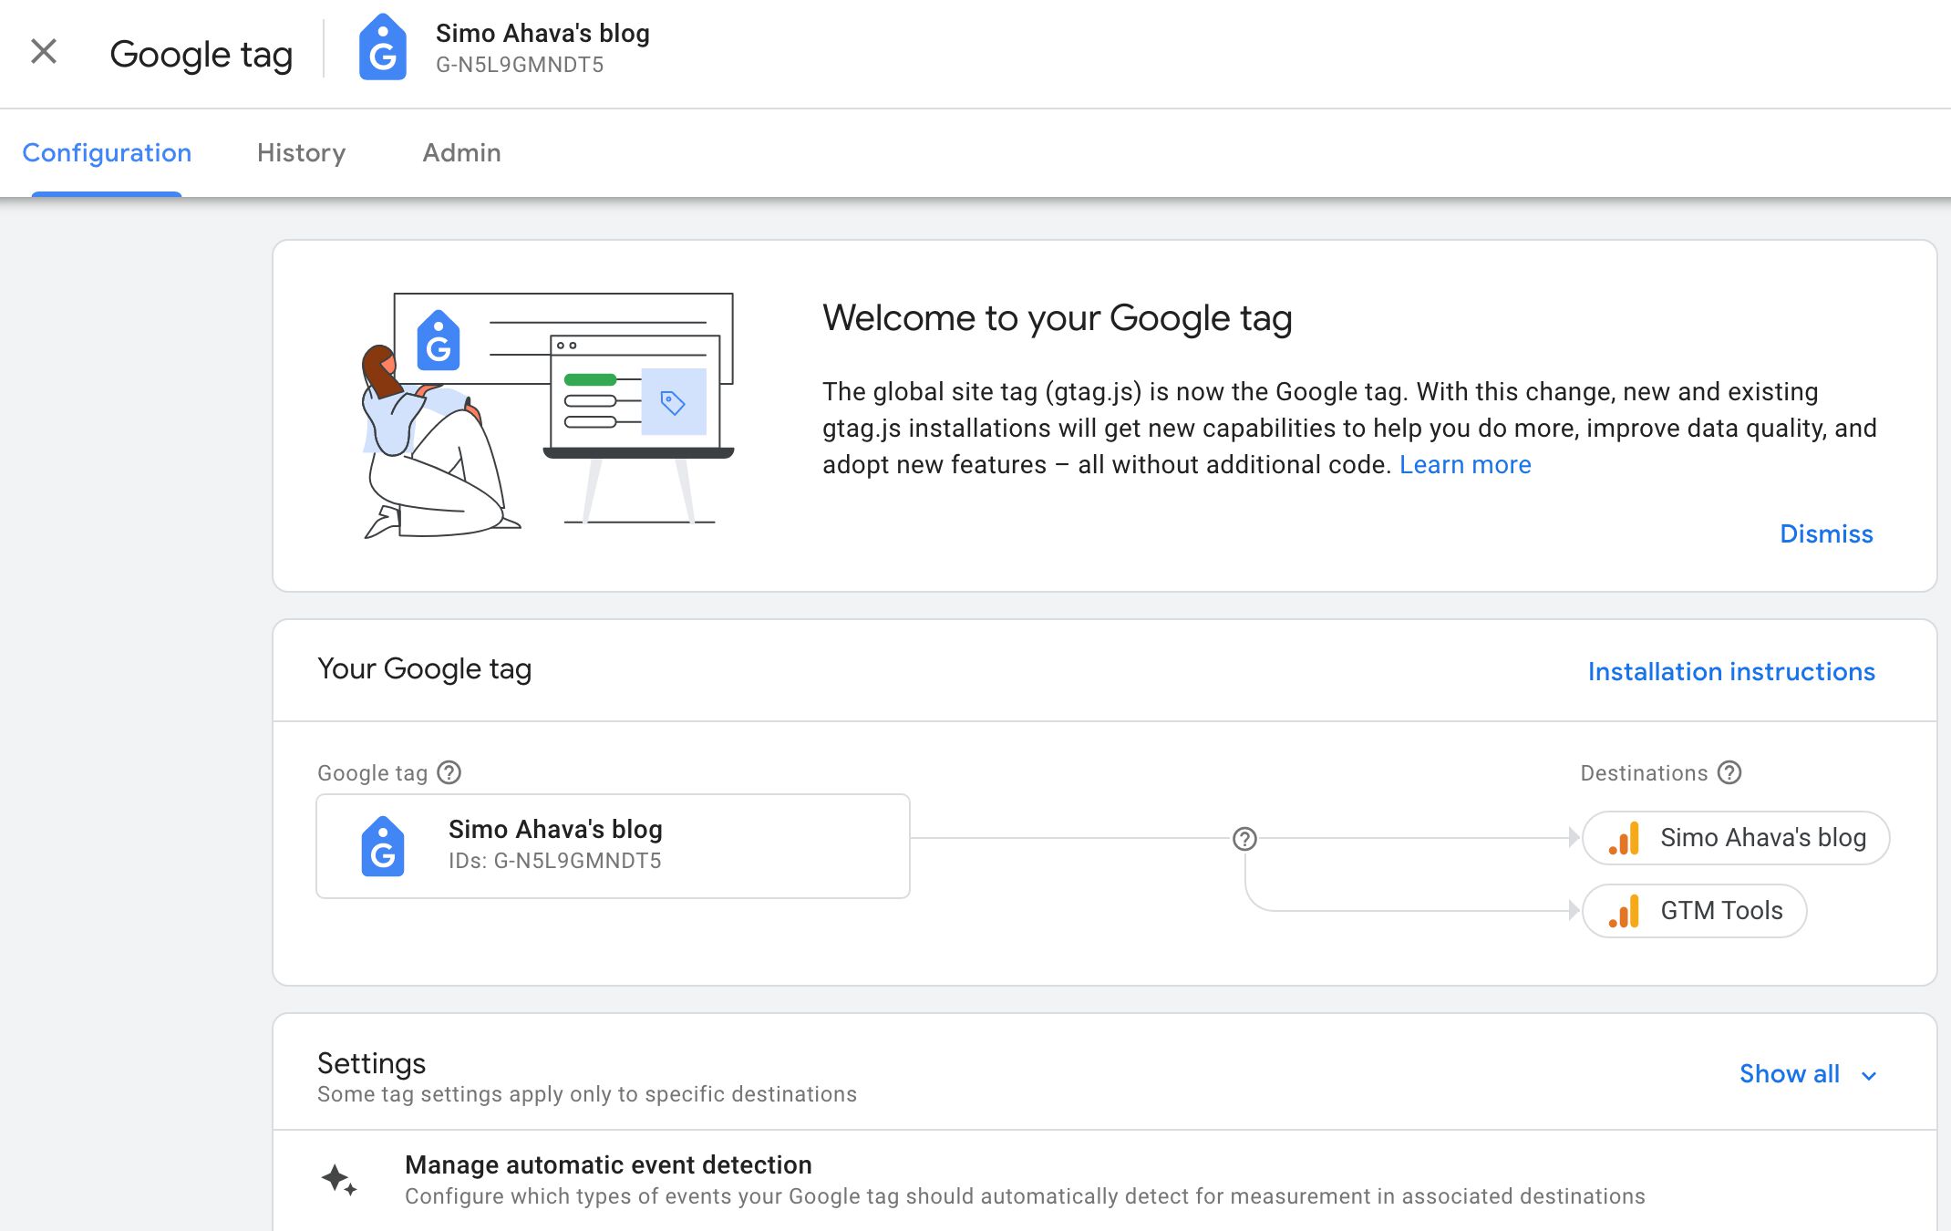Click the Simo Ahava's blog header title
This screenshot has width=1951, height=1231.
click(542, 33)
